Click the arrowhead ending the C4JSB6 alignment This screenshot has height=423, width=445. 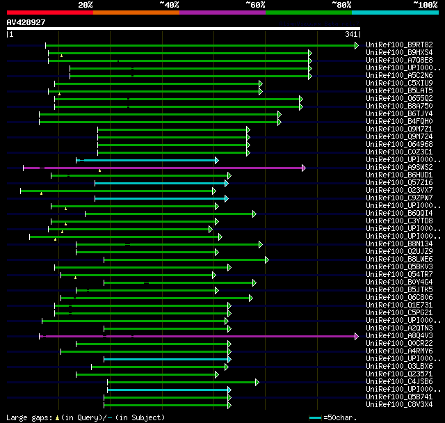[257, 383]
